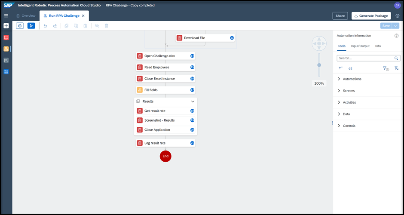Open the orange Automations sidebar icon
Image resolution: width=404 pixels, height=215 pixels.
tap(6, 49)
